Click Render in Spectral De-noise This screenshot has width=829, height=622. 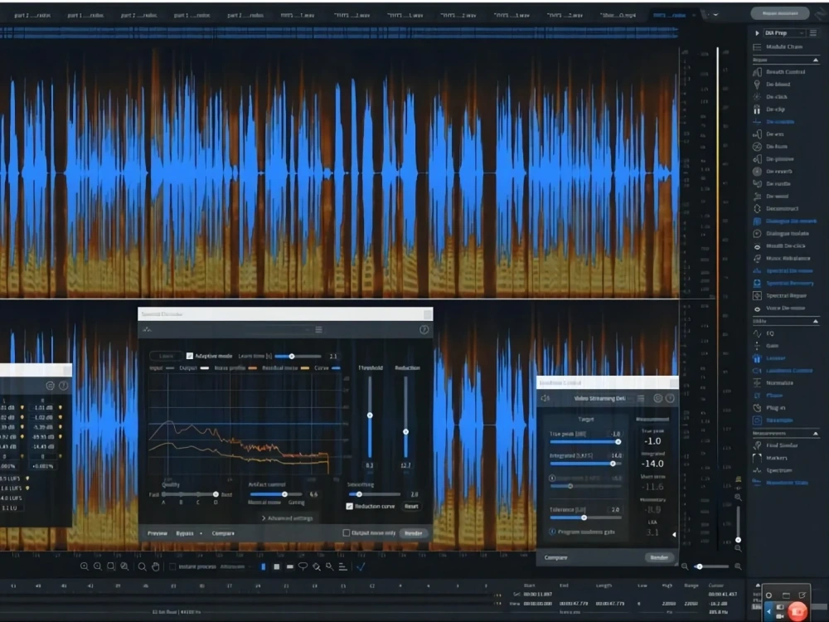click(x=414, y=533)
